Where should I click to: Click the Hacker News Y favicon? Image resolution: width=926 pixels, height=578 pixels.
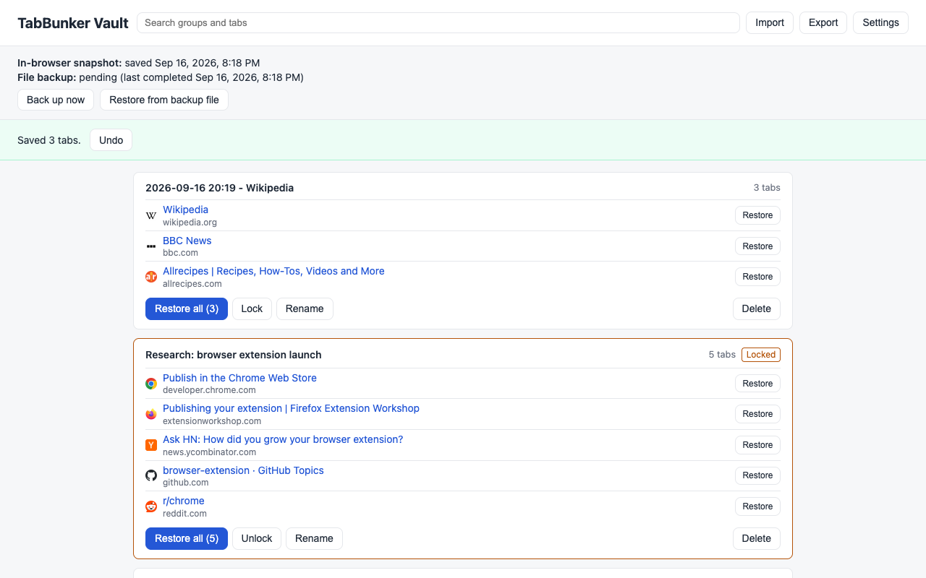point(151,445)
